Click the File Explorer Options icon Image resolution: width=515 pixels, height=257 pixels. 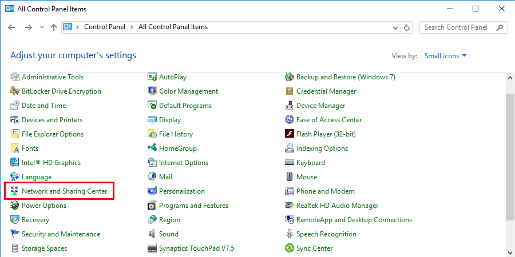point(15,134)
